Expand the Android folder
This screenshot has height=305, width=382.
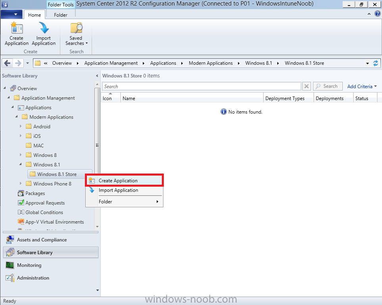pyautogui.click(x=21, y=126)
